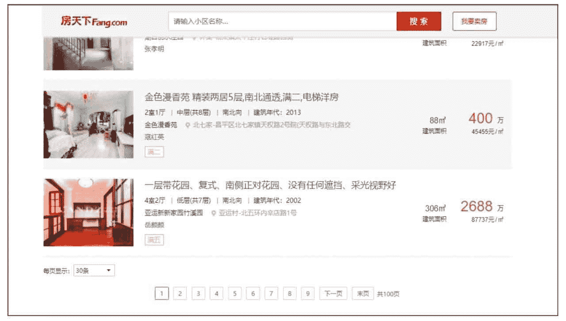The width and height of the screenshot is (566, 321).
Task: Click the 满二 tag on 金色漫香苑 listing
Action: tap(154, 152)
